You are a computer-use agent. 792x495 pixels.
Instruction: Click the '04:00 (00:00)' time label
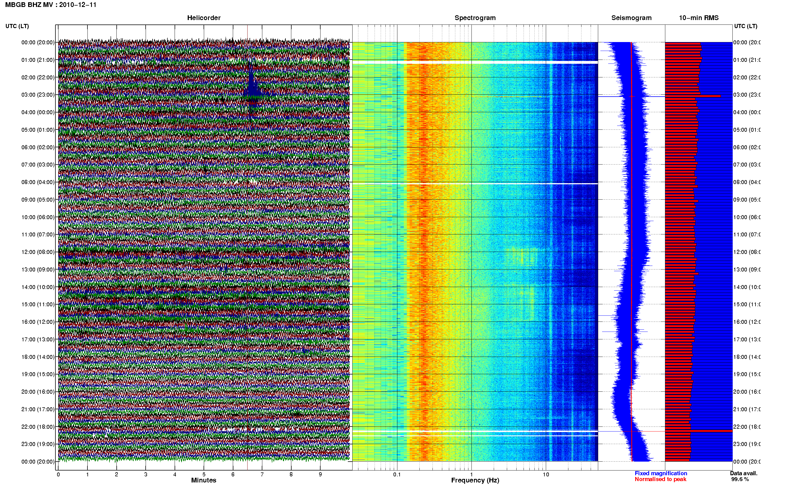(x=38, y=112)
